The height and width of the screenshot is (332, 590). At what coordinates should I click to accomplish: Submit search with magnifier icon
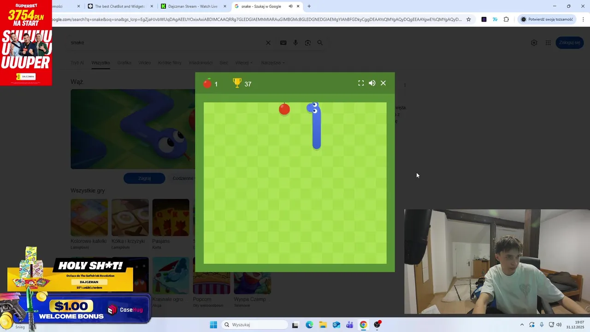[320, 42]
